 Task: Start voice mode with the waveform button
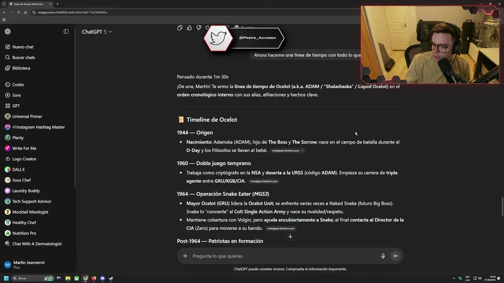click(395, 256)
